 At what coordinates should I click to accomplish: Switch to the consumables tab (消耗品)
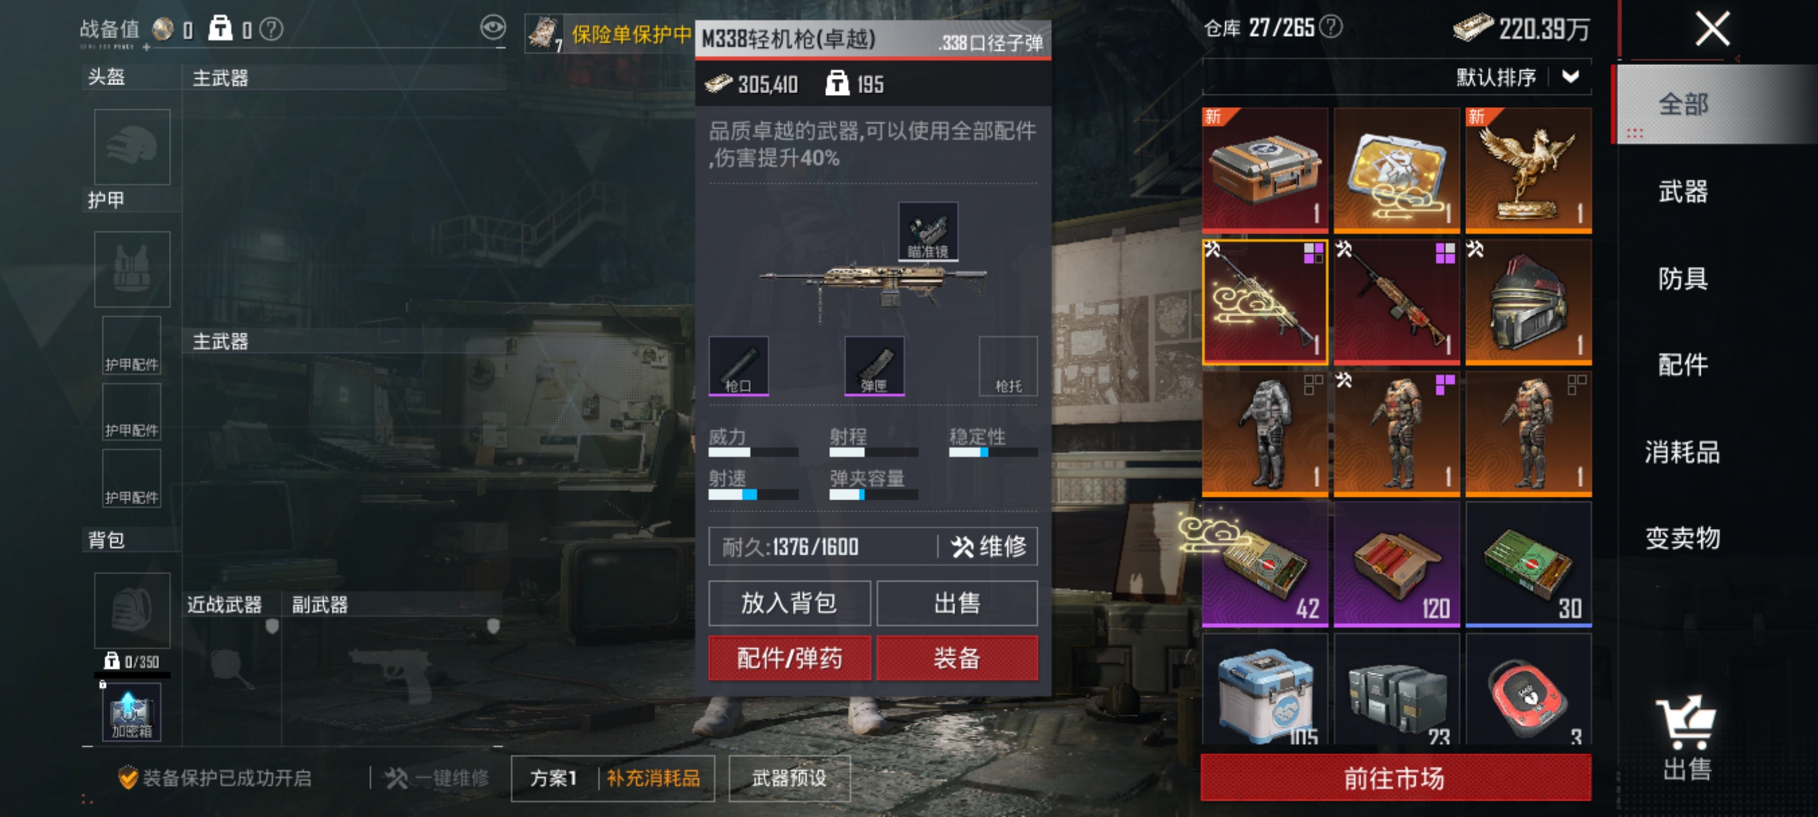click(x=1683, y=452)
